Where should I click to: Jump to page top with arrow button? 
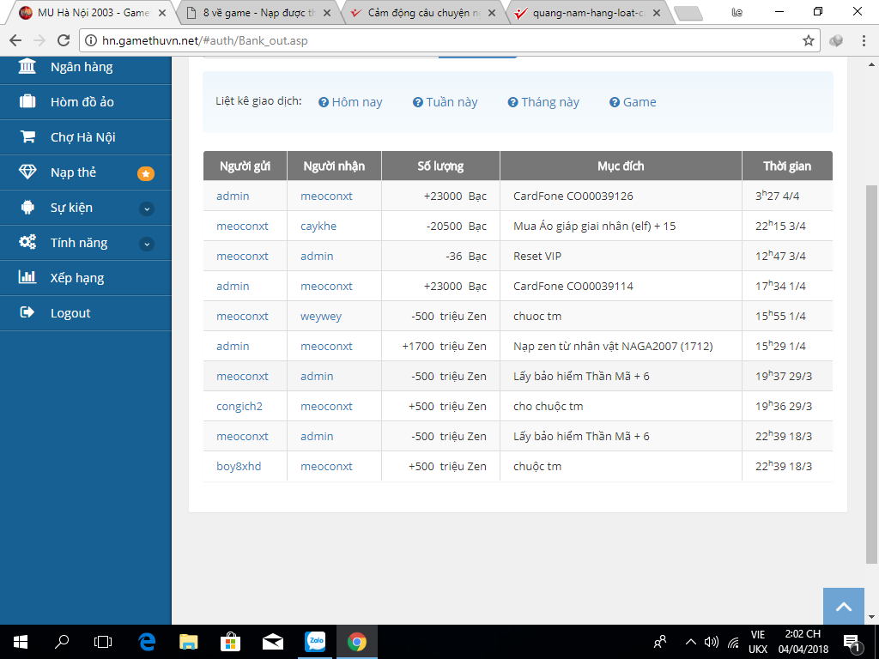pos(843,607)
